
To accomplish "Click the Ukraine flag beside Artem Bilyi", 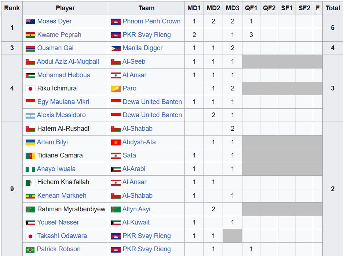I will coord(30,142).
